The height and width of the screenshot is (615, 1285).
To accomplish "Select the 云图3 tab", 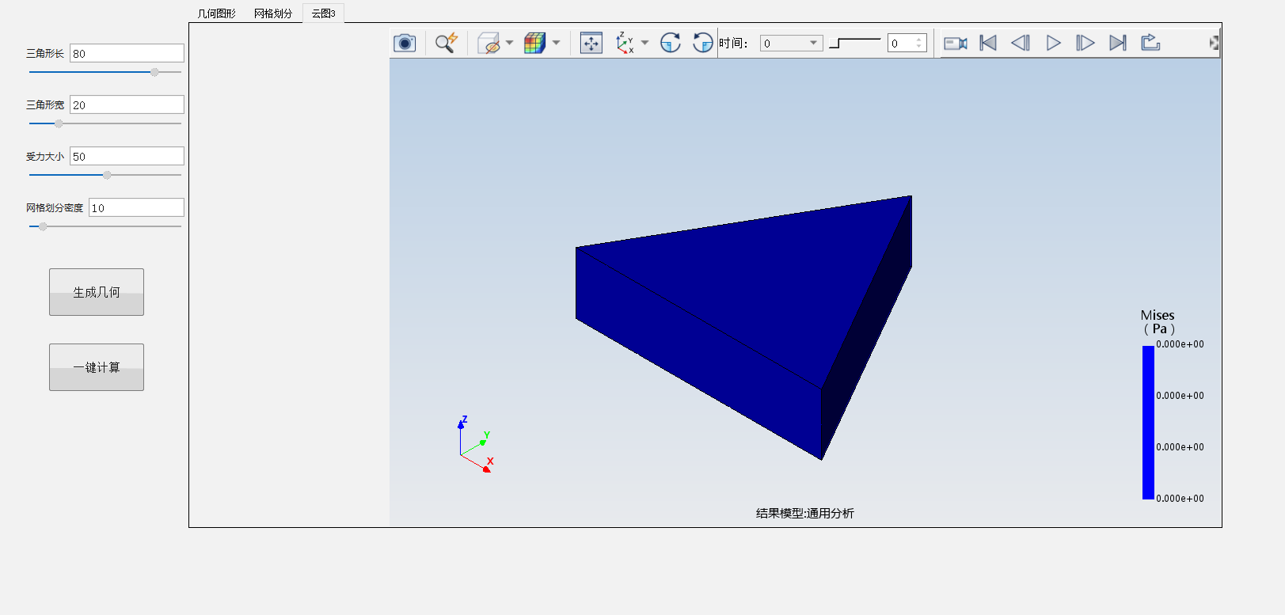I will pos(323,13).
